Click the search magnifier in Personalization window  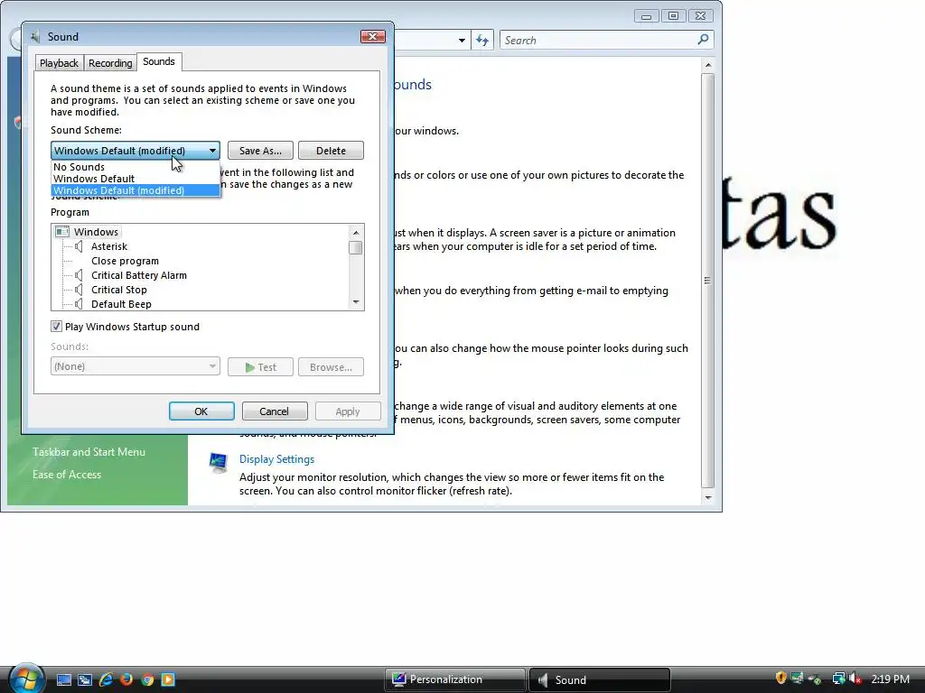click(x=703, y=40)
